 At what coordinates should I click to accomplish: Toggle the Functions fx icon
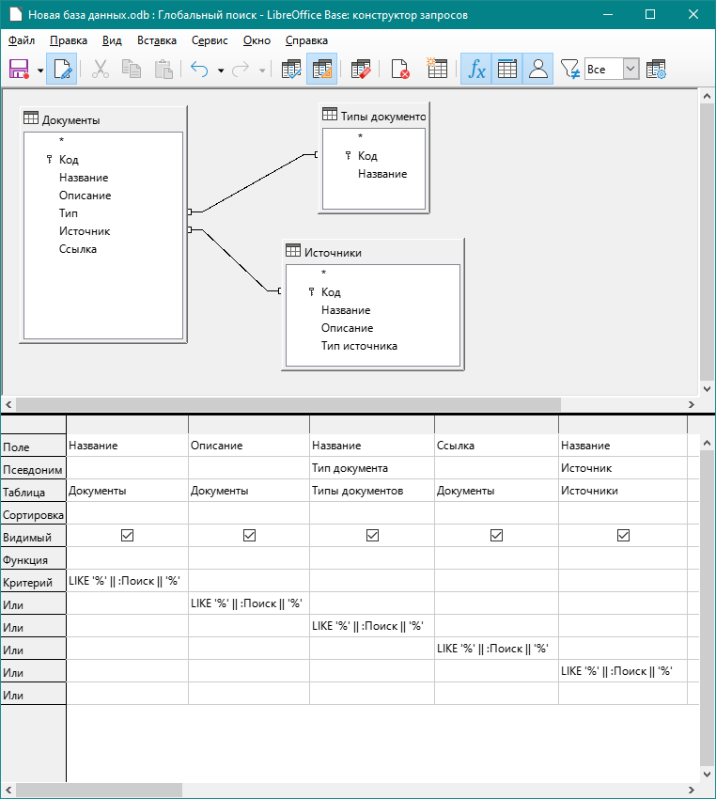[476, 69]
